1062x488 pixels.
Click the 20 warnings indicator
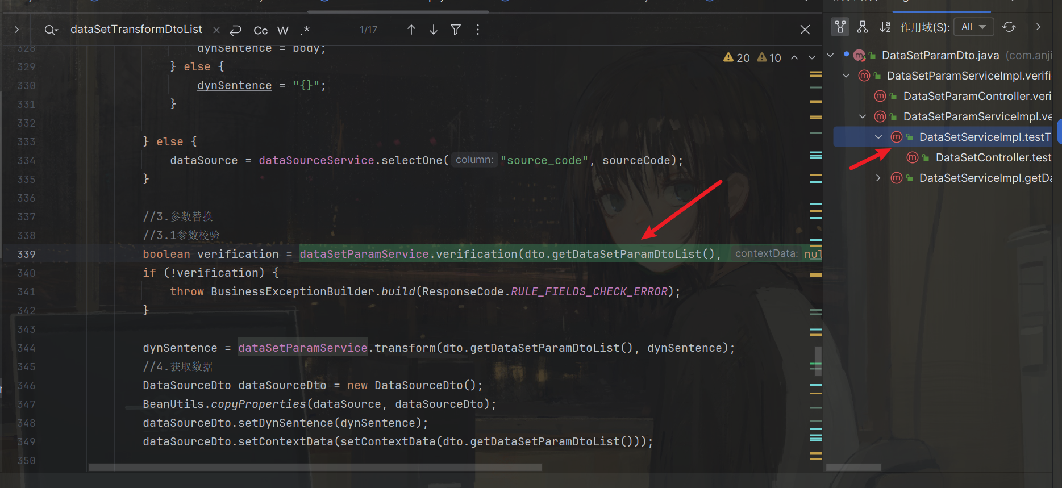click(x=736, y=58)
